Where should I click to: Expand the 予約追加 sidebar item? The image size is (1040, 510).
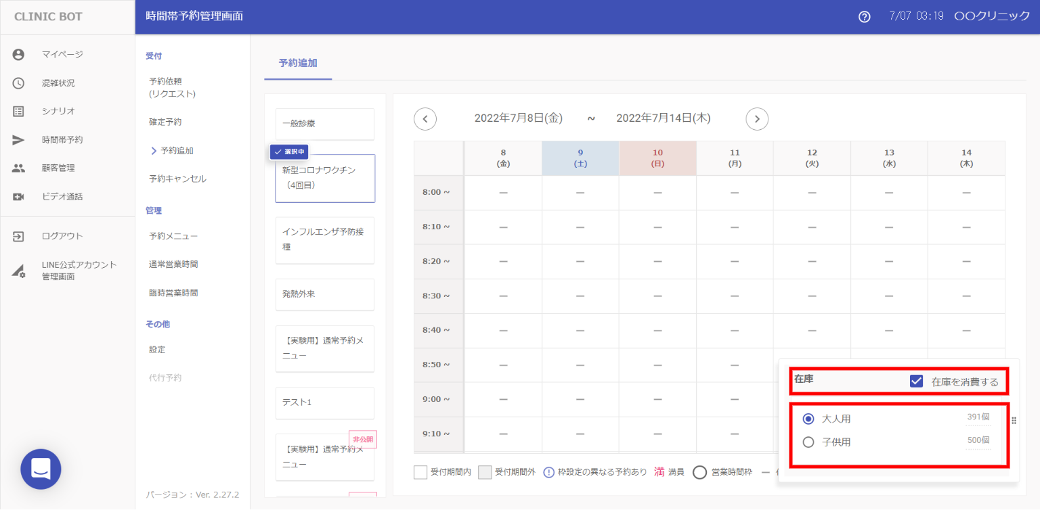176,151
